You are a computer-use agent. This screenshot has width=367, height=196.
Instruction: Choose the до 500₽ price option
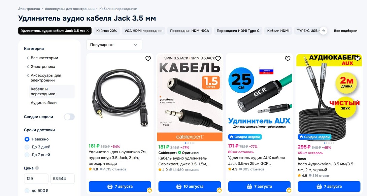point(27,191)
